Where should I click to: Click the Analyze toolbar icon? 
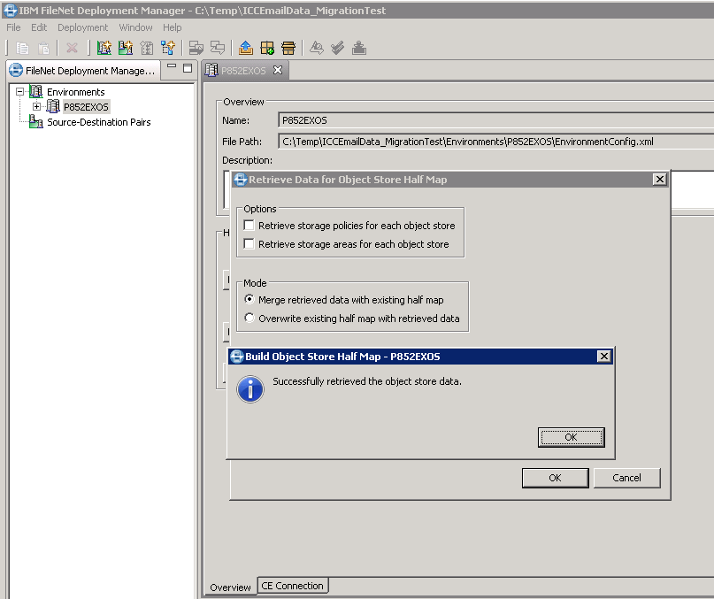pyautogui.click(x=318, y=48)
